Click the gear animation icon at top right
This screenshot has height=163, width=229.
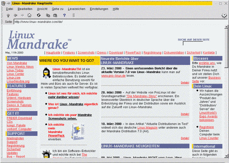(x=224, y=15)
